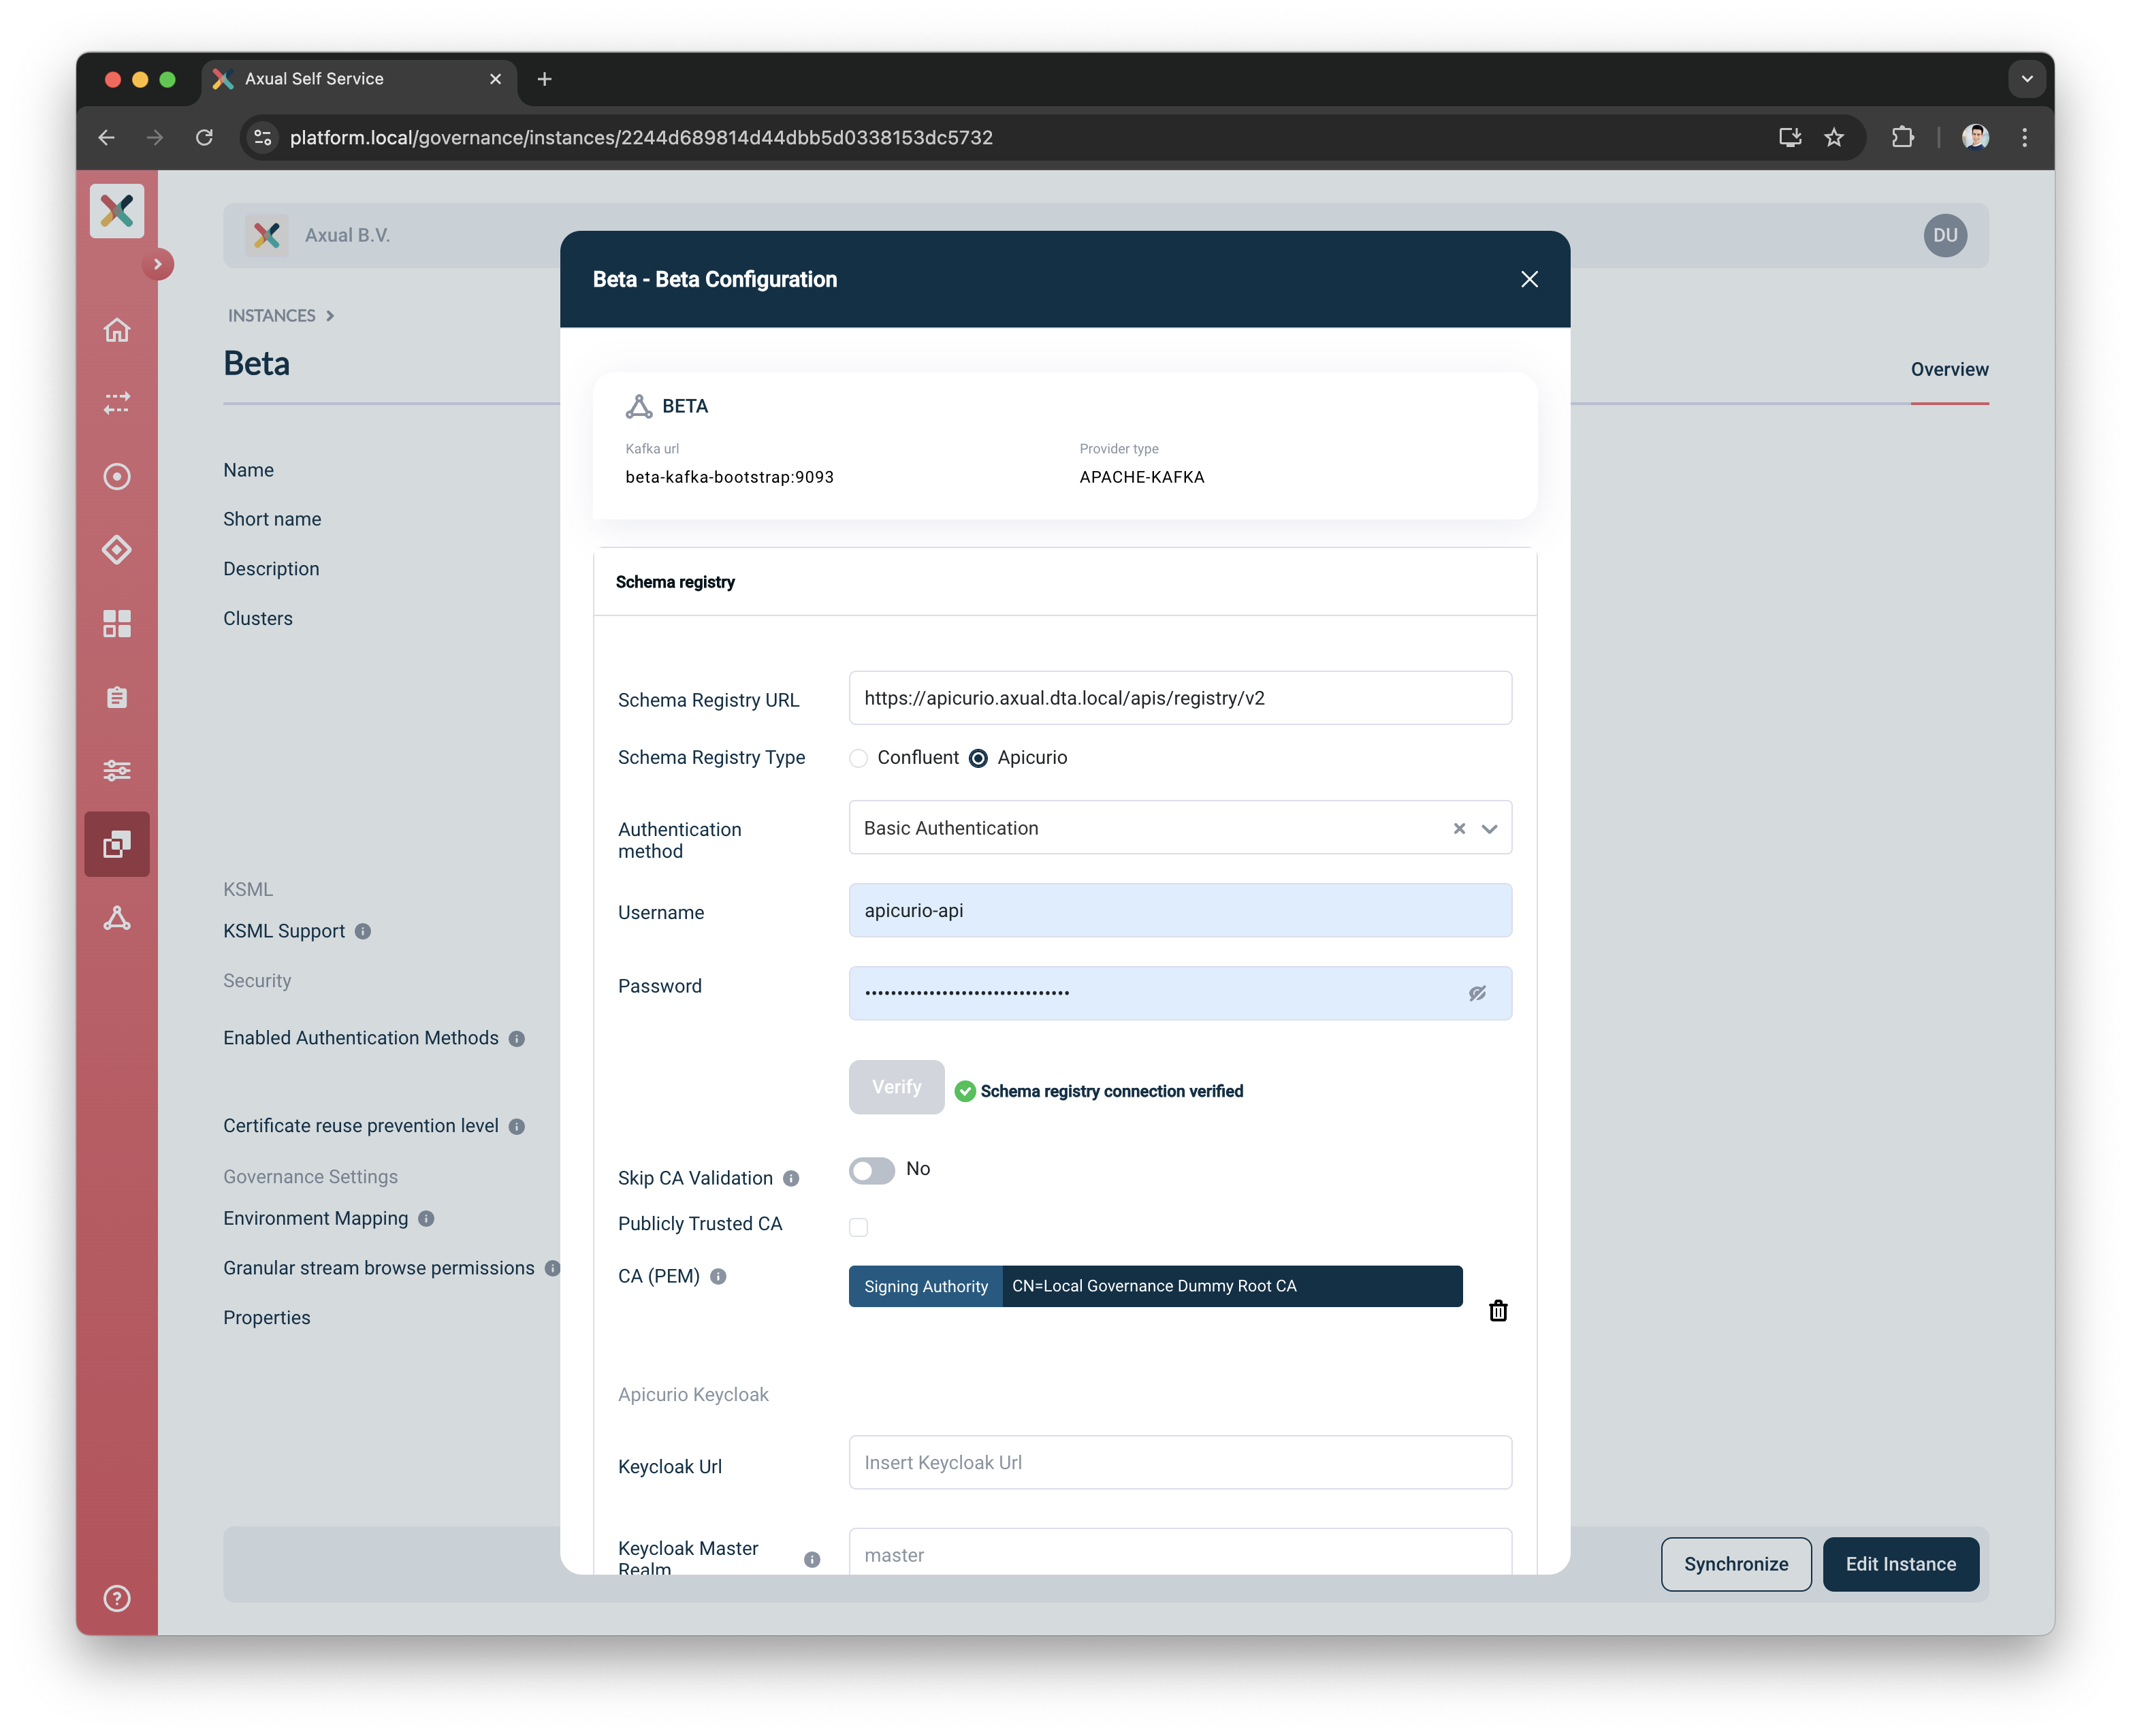Go to INSTANCES breadcrumb link

[271, 315]
